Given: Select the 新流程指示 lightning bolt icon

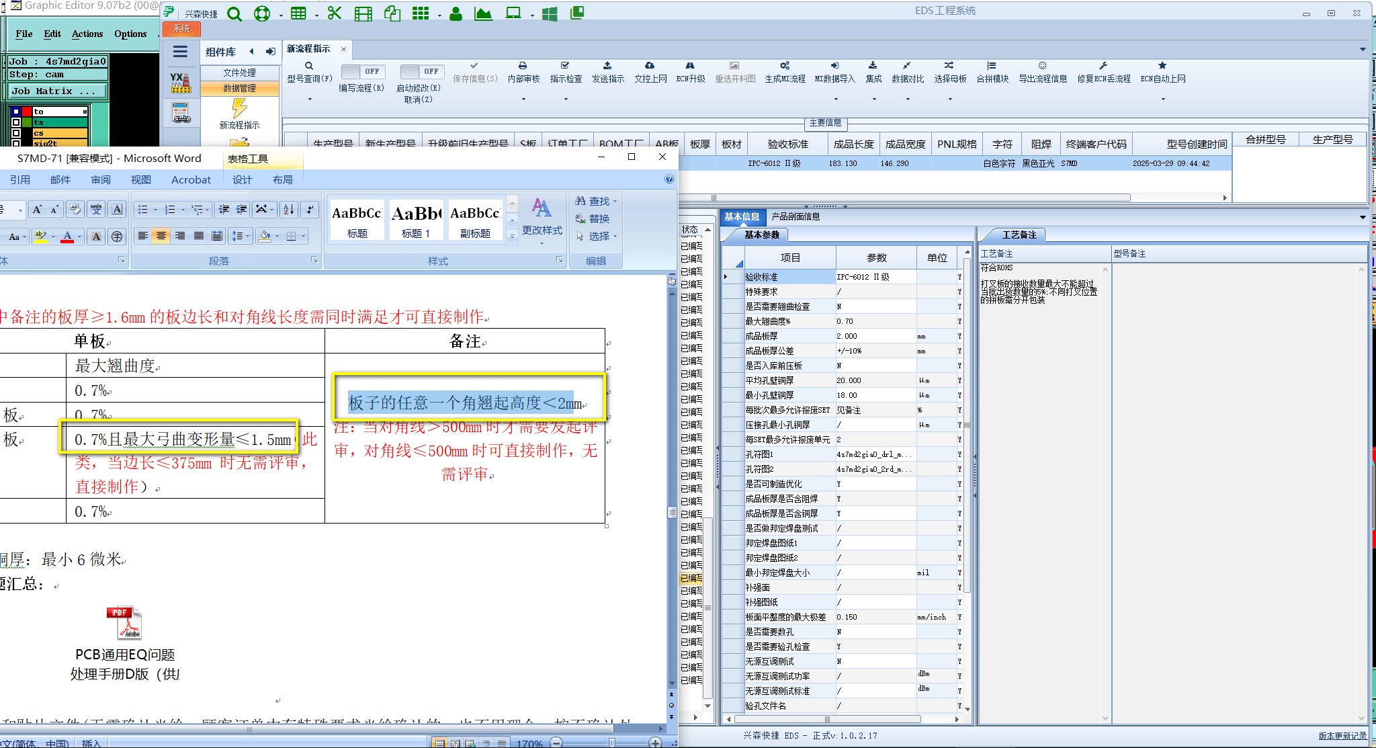Looking at the screenshot, I should point(239,108).
